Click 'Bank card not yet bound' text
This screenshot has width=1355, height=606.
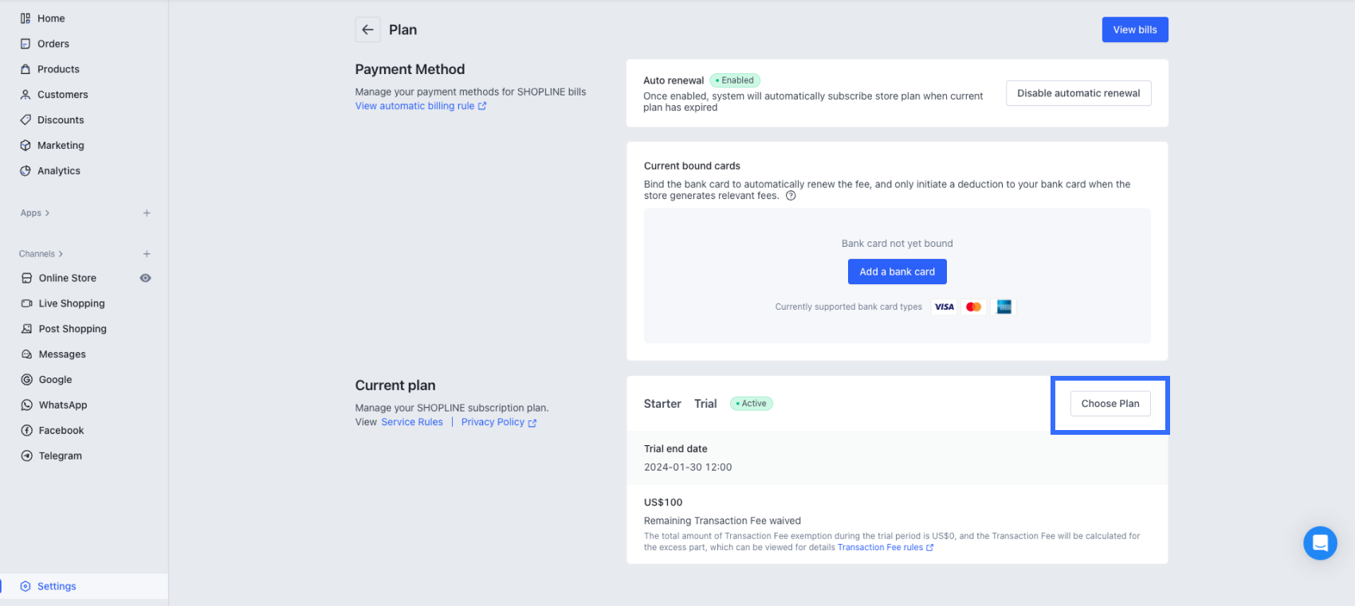(897, 244)
